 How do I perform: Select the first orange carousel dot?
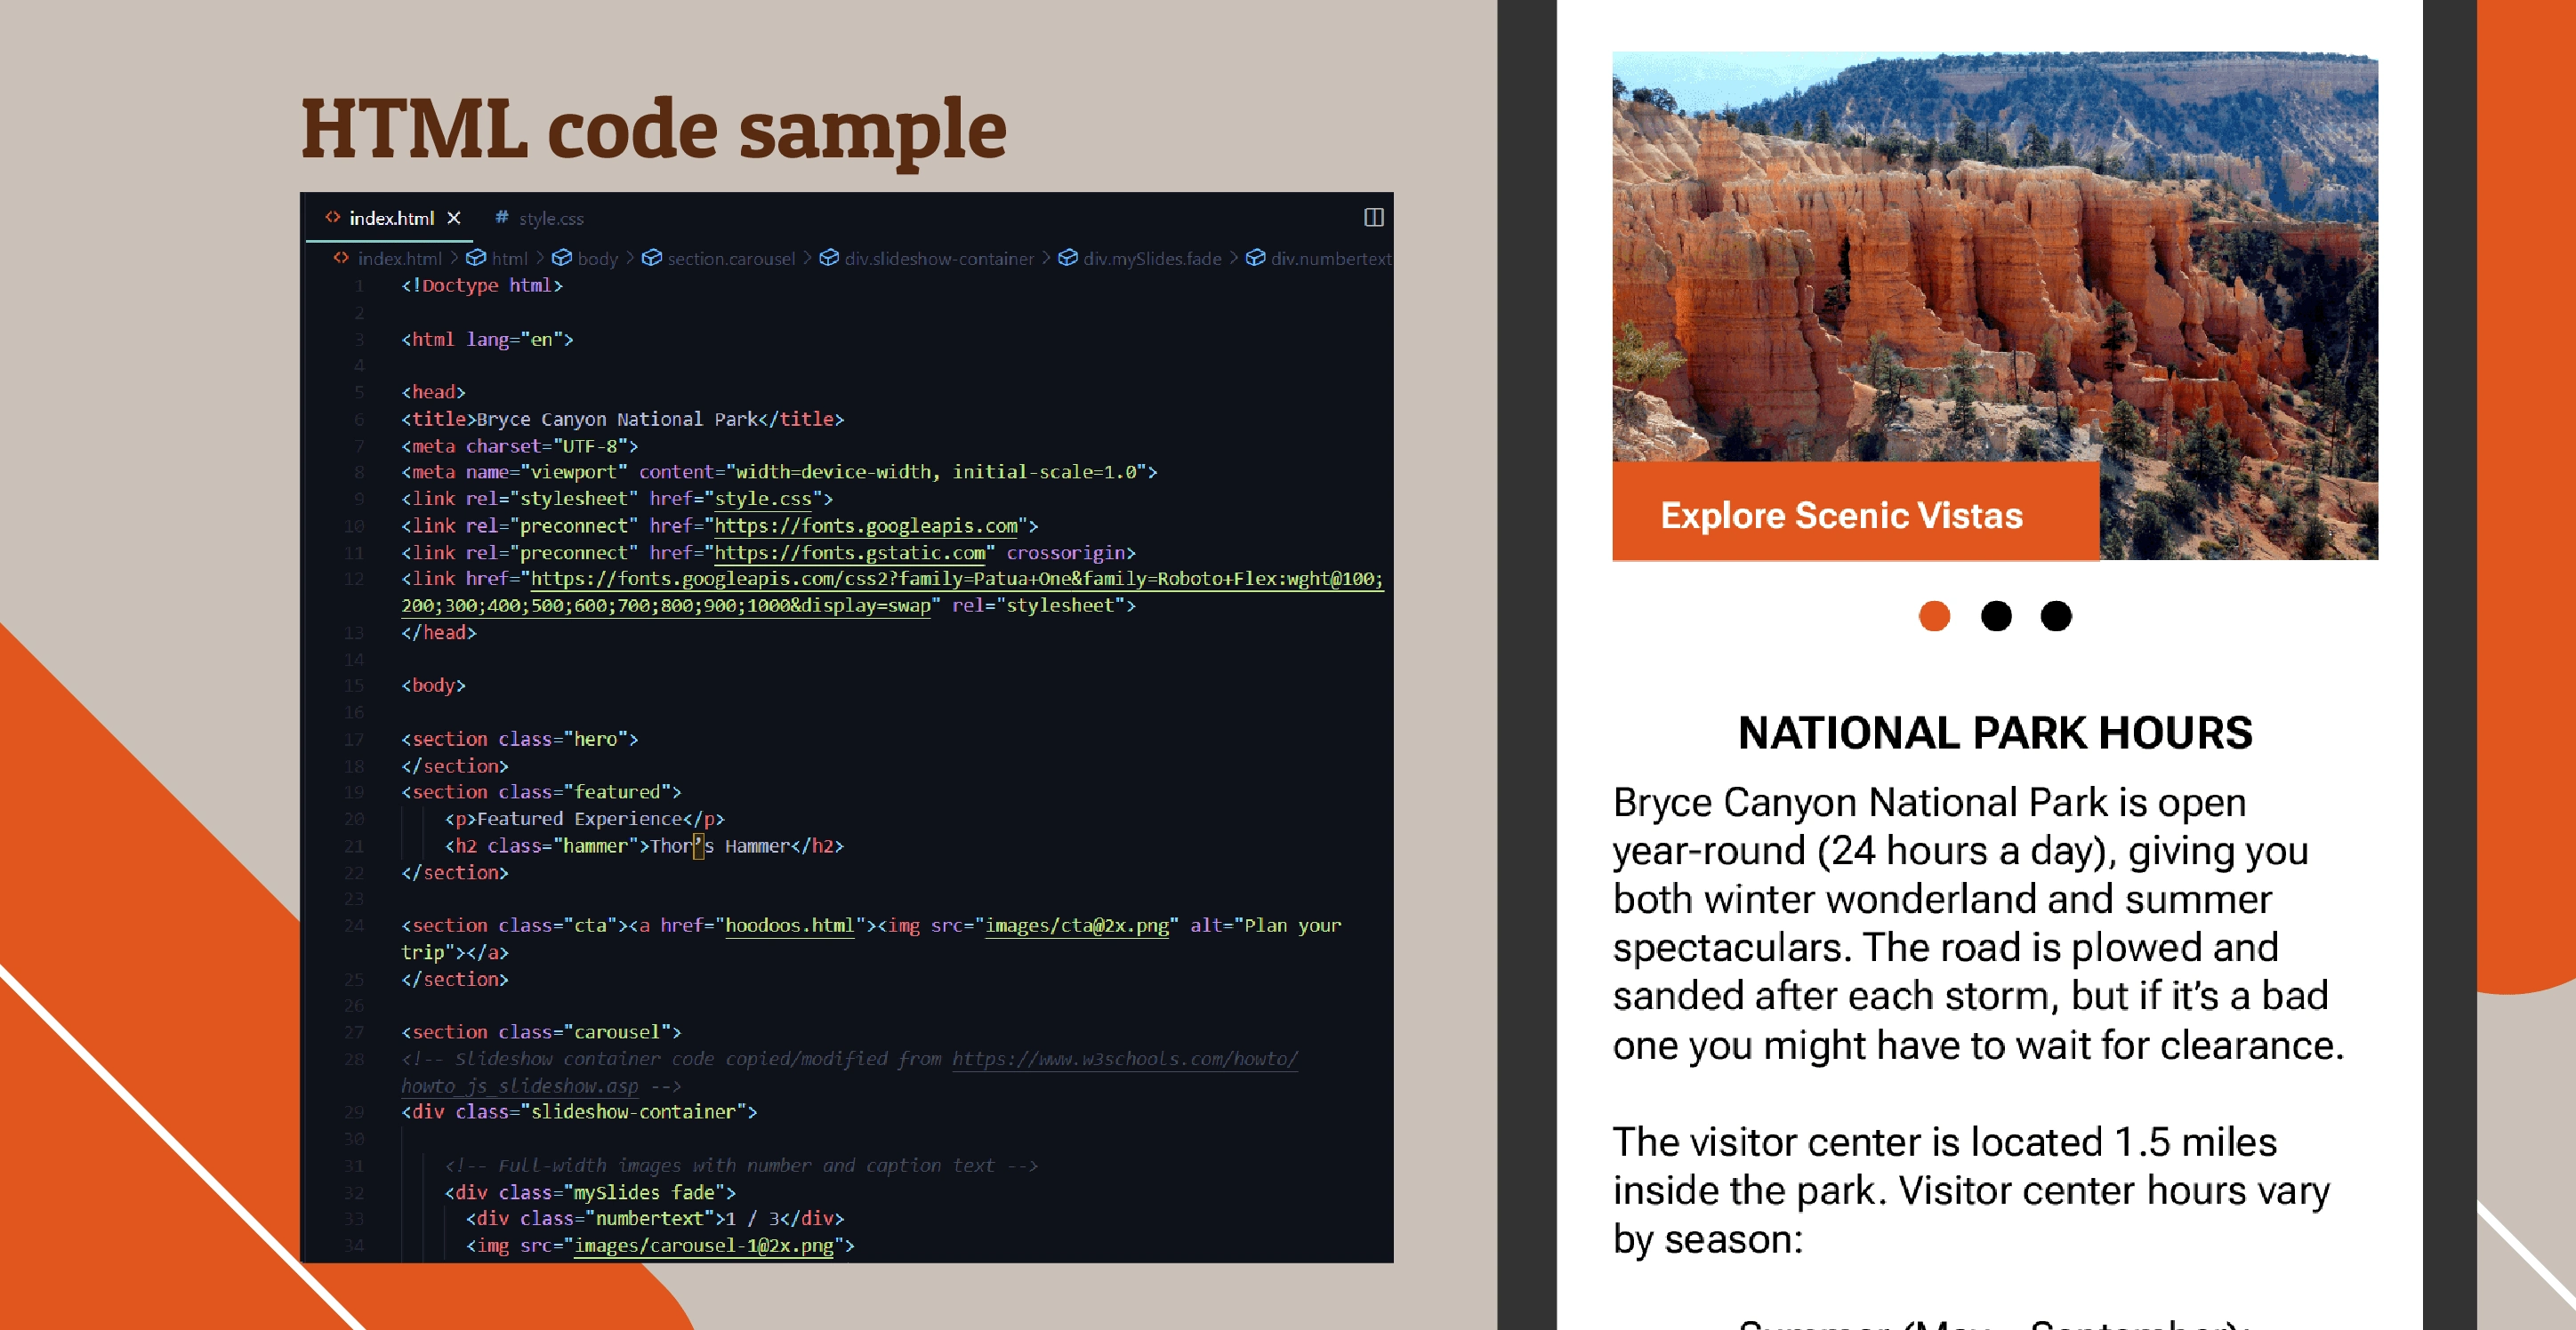tap(1934, 615)
